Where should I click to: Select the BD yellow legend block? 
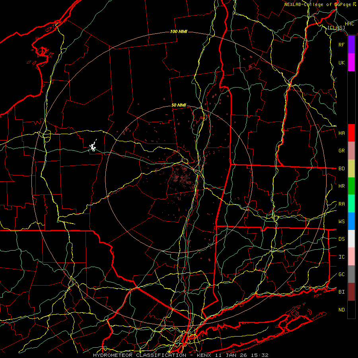(351, 169)
